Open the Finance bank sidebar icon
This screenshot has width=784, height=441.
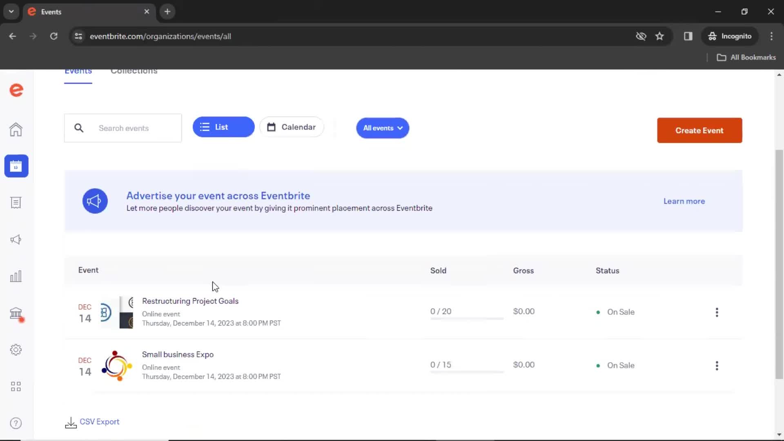[16, 313]
